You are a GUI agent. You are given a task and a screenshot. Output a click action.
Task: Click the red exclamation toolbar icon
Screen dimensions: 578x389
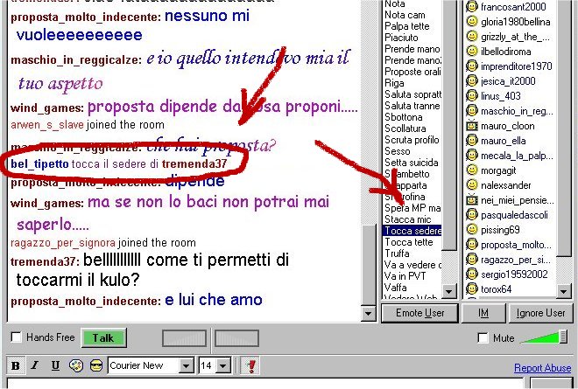(251, 365)
